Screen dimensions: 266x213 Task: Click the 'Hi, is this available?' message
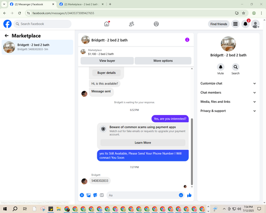105,84
